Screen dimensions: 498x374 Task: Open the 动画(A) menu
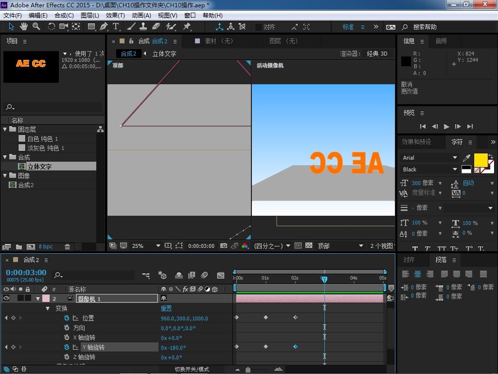142,16
